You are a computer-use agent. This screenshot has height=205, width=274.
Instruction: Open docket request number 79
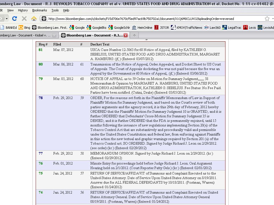(41, 79)
